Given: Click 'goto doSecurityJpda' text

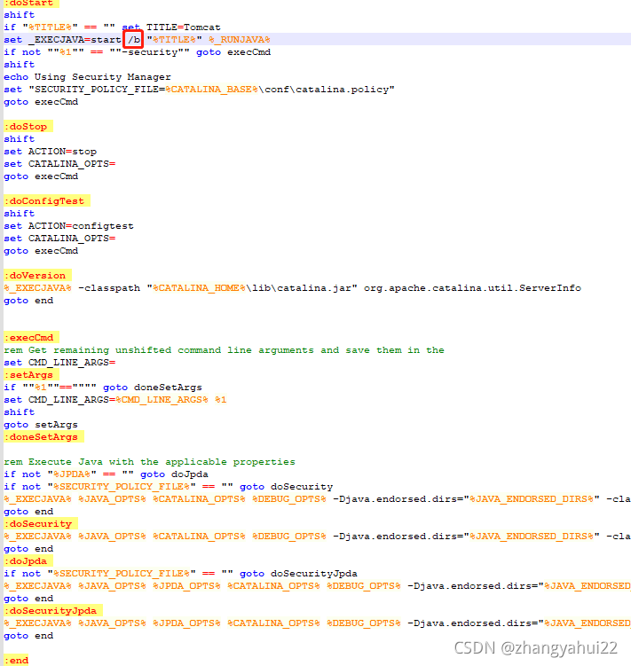Looking at the screenshot, I should pos(298,574).
